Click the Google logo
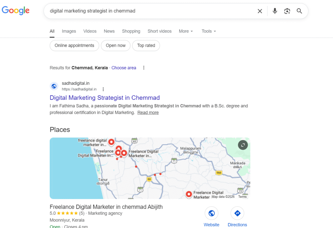 [16, 10]
